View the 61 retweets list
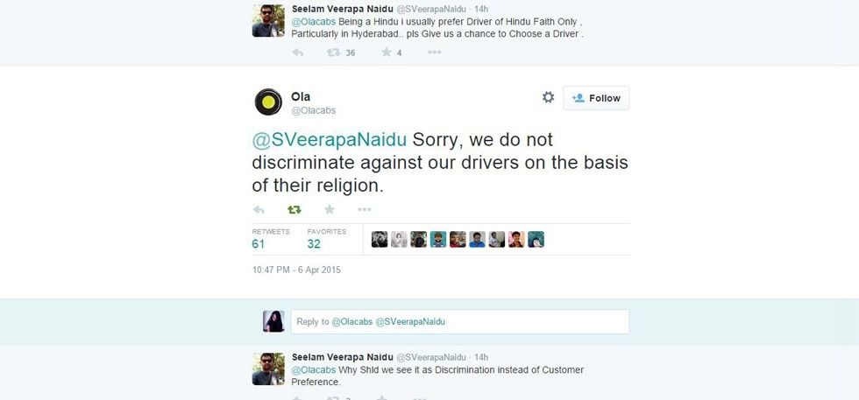859x400 pixels. (259, 244)
